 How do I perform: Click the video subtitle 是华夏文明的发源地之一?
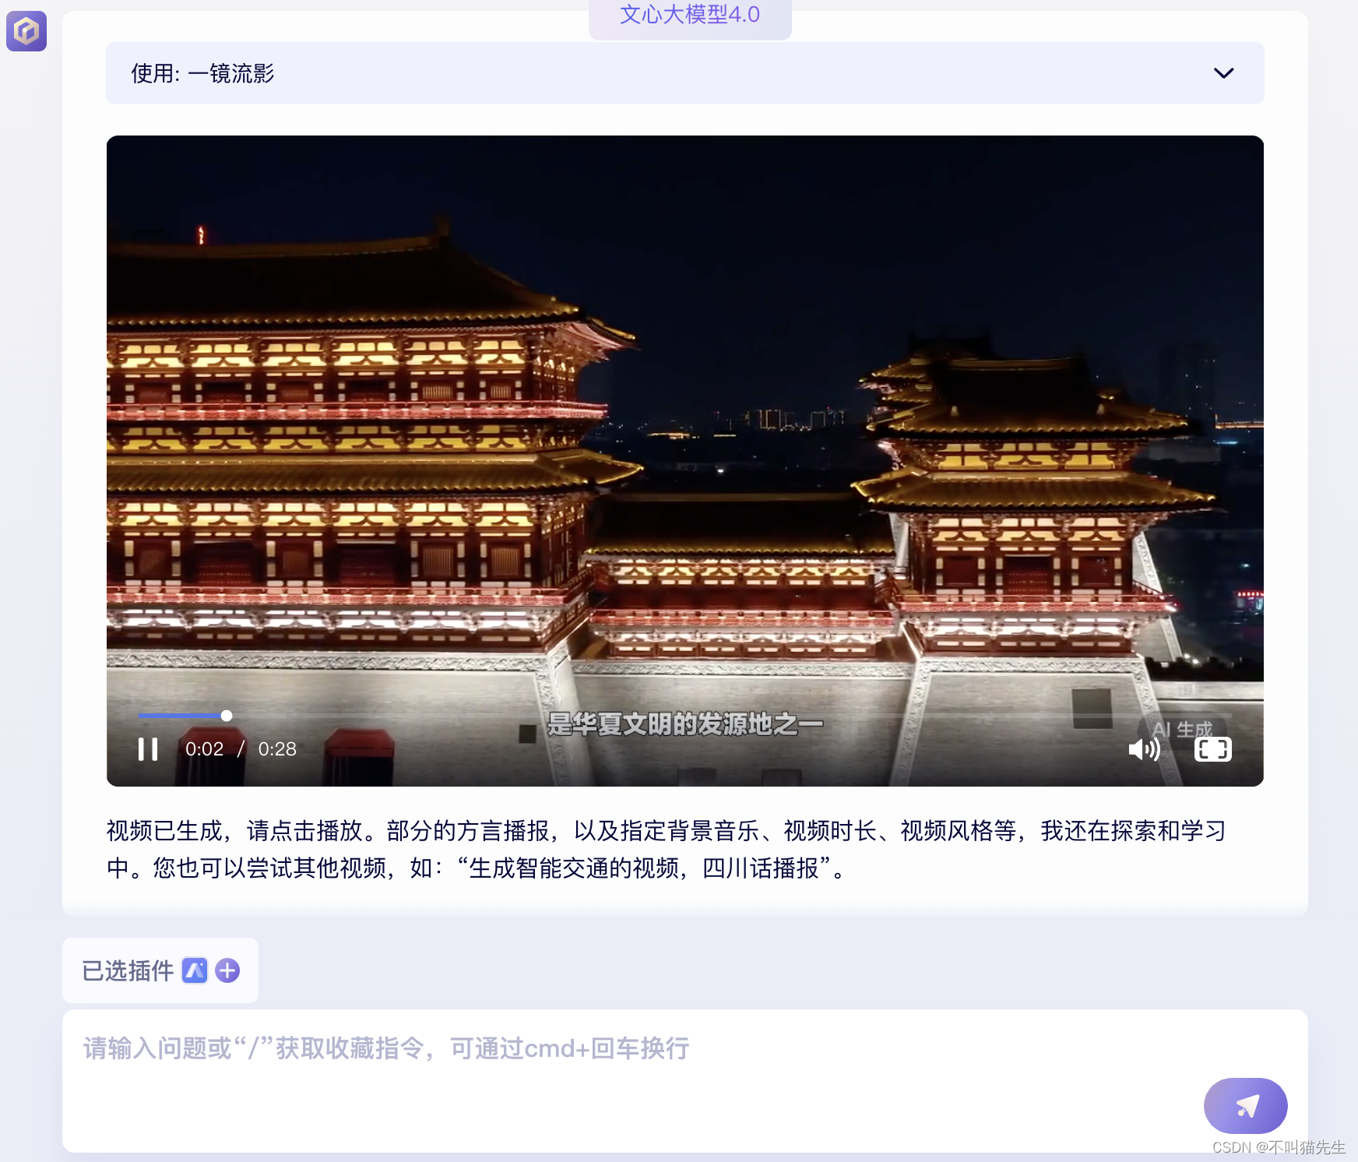click(x=685, y=724)
